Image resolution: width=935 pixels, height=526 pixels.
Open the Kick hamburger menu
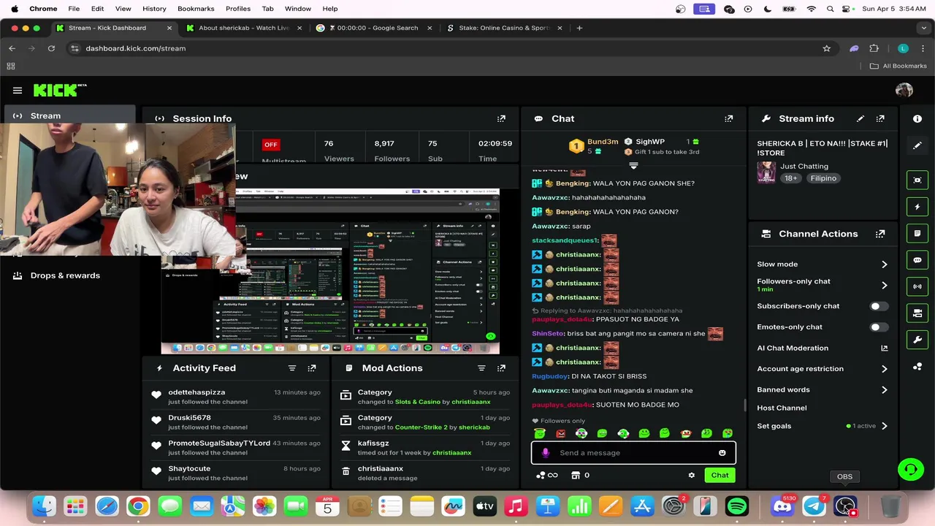18,91
